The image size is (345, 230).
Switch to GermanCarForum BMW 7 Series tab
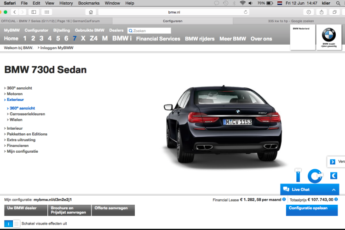(x=56, y=21)
